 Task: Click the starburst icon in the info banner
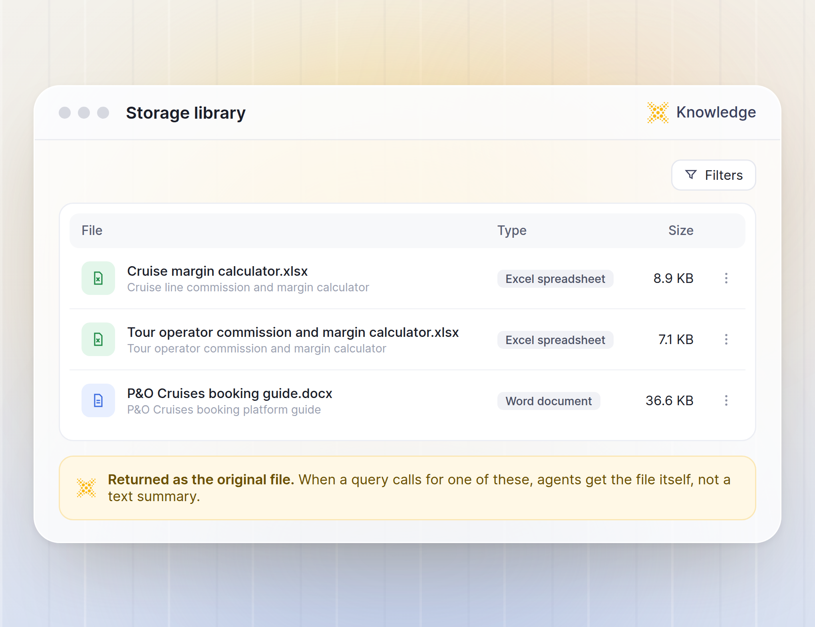point(86,488)
